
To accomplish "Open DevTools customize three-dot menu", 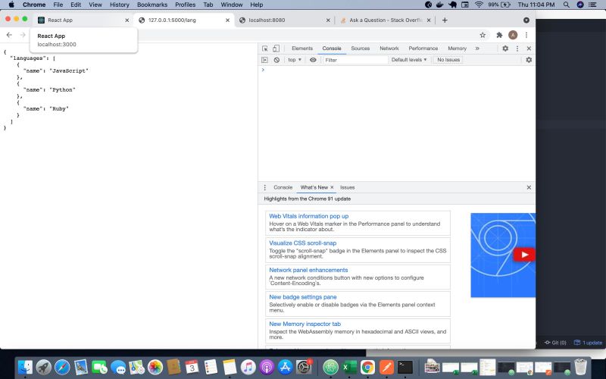I will point(517,49).
